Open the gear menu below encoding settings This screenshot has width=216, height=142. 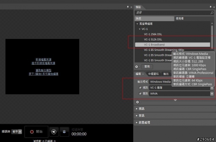click(138, 102)
